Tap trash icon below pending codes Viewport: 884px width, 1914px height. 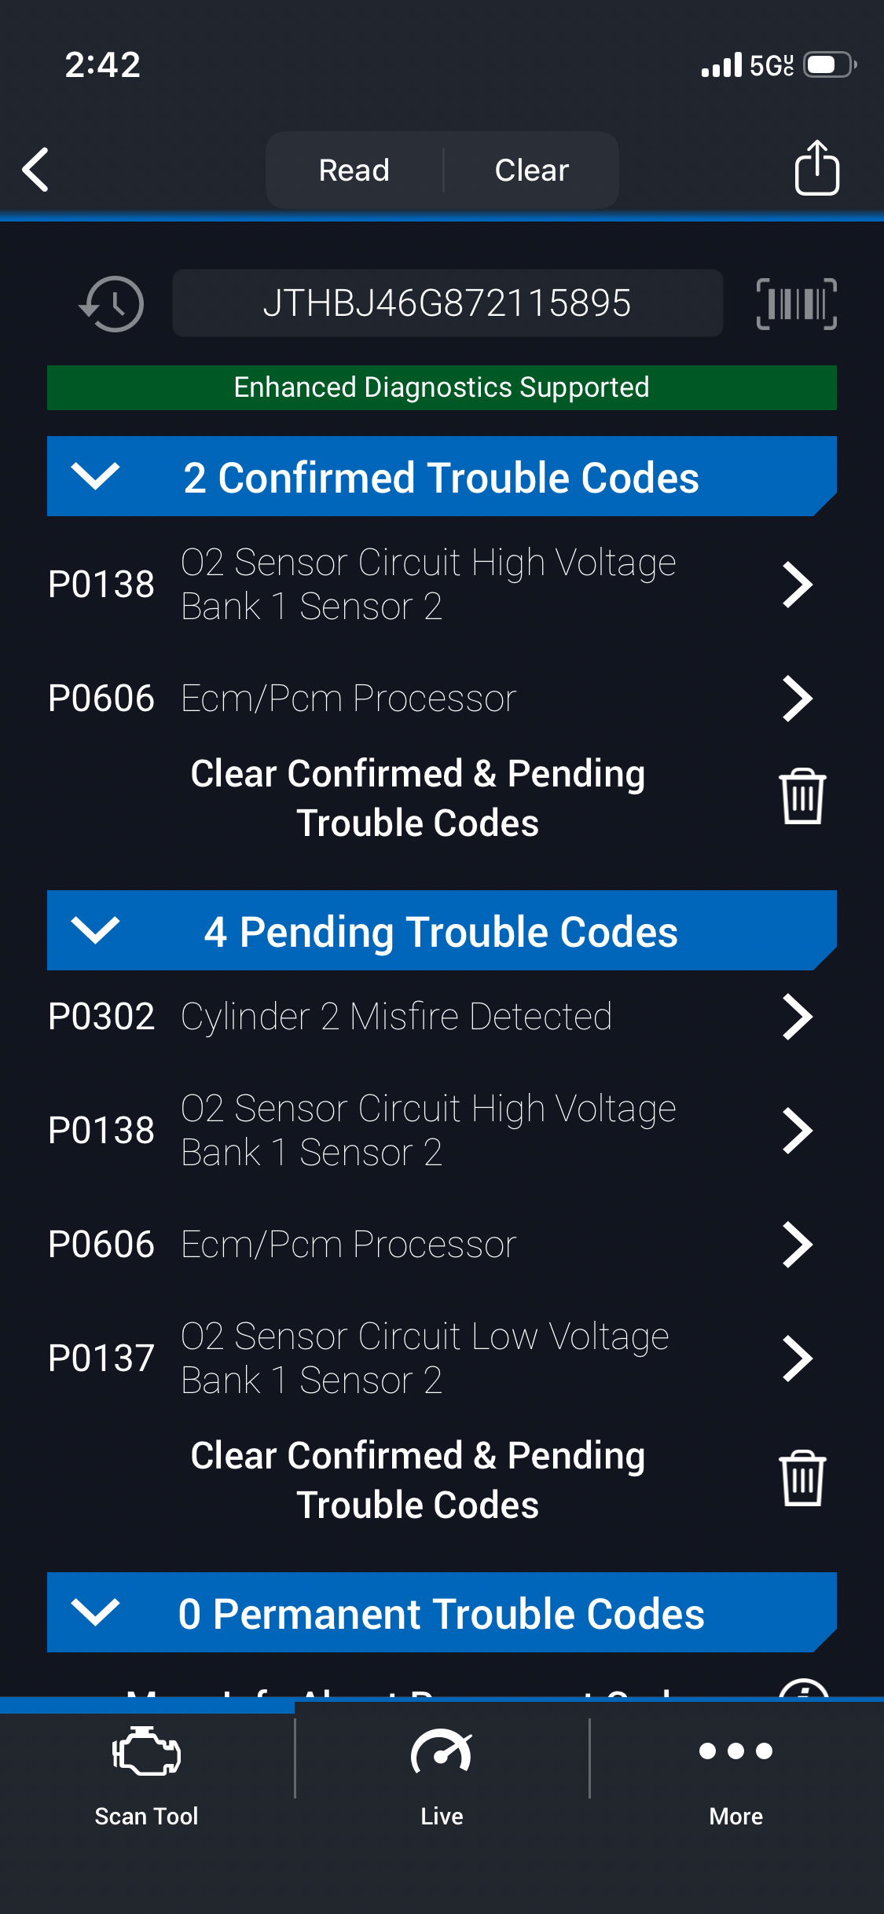pos(801,1479)
